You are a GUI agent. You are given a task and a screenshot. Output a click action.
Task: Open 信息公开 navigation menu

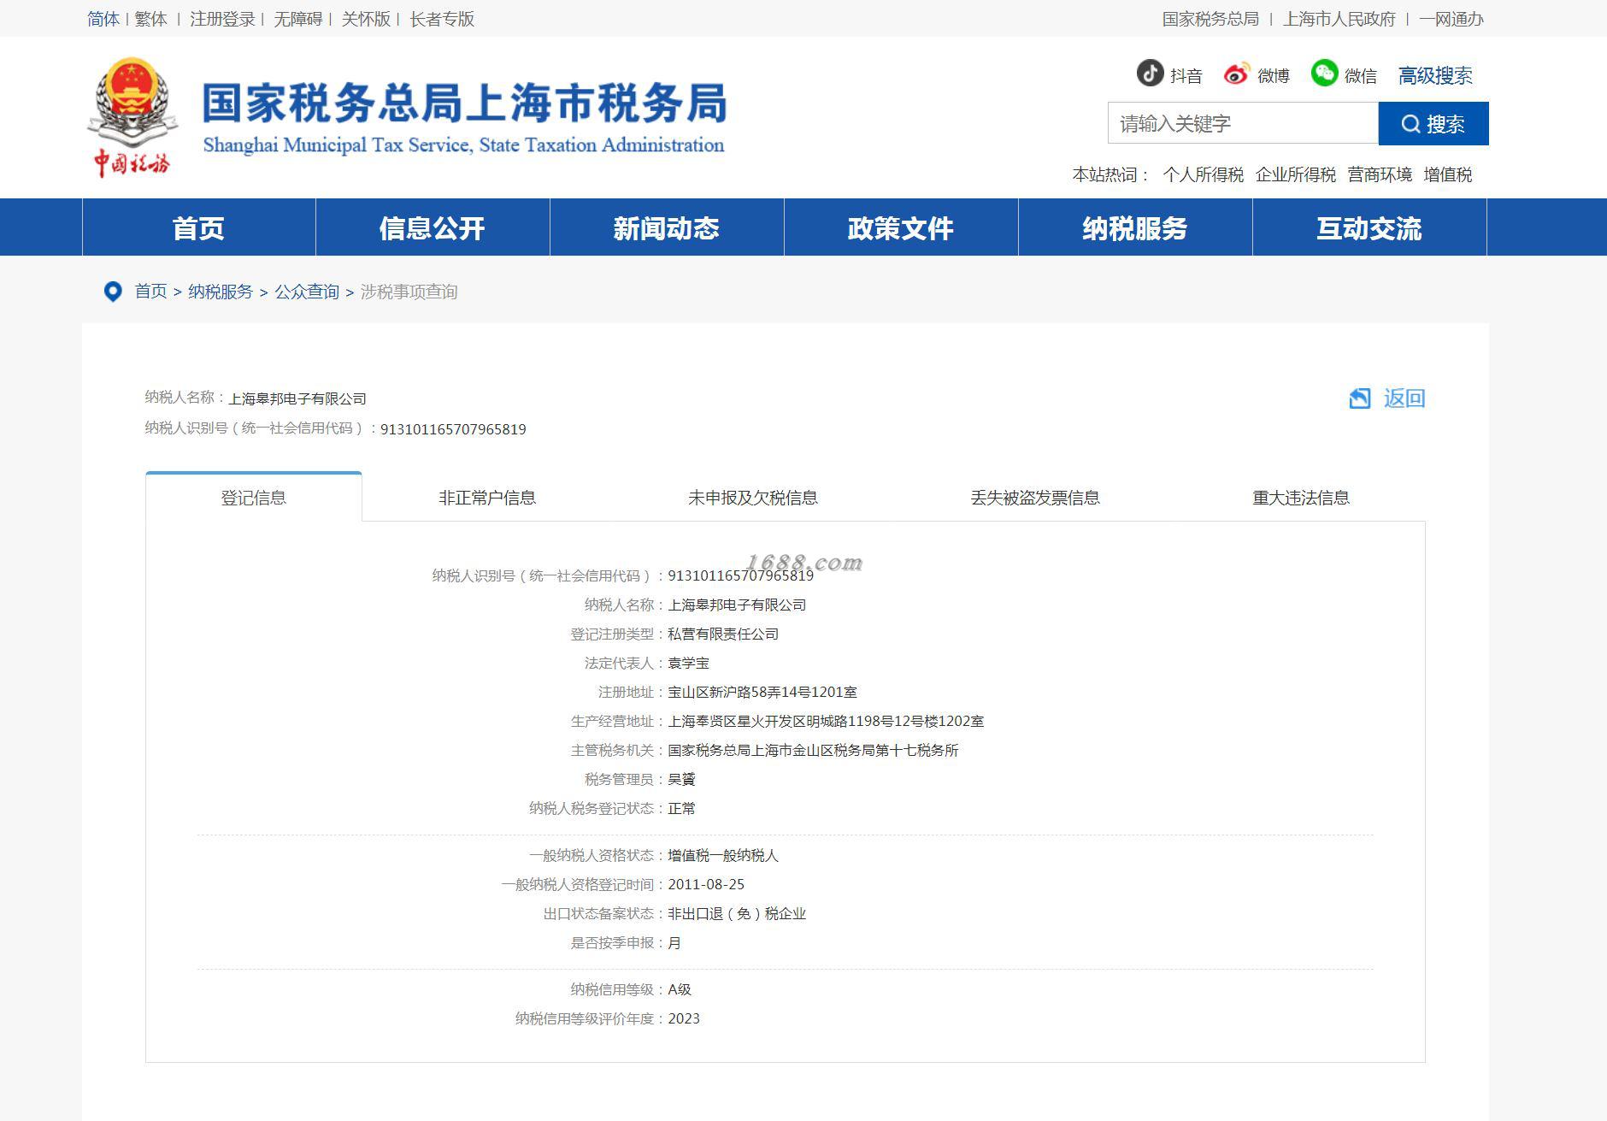[433, 228]
